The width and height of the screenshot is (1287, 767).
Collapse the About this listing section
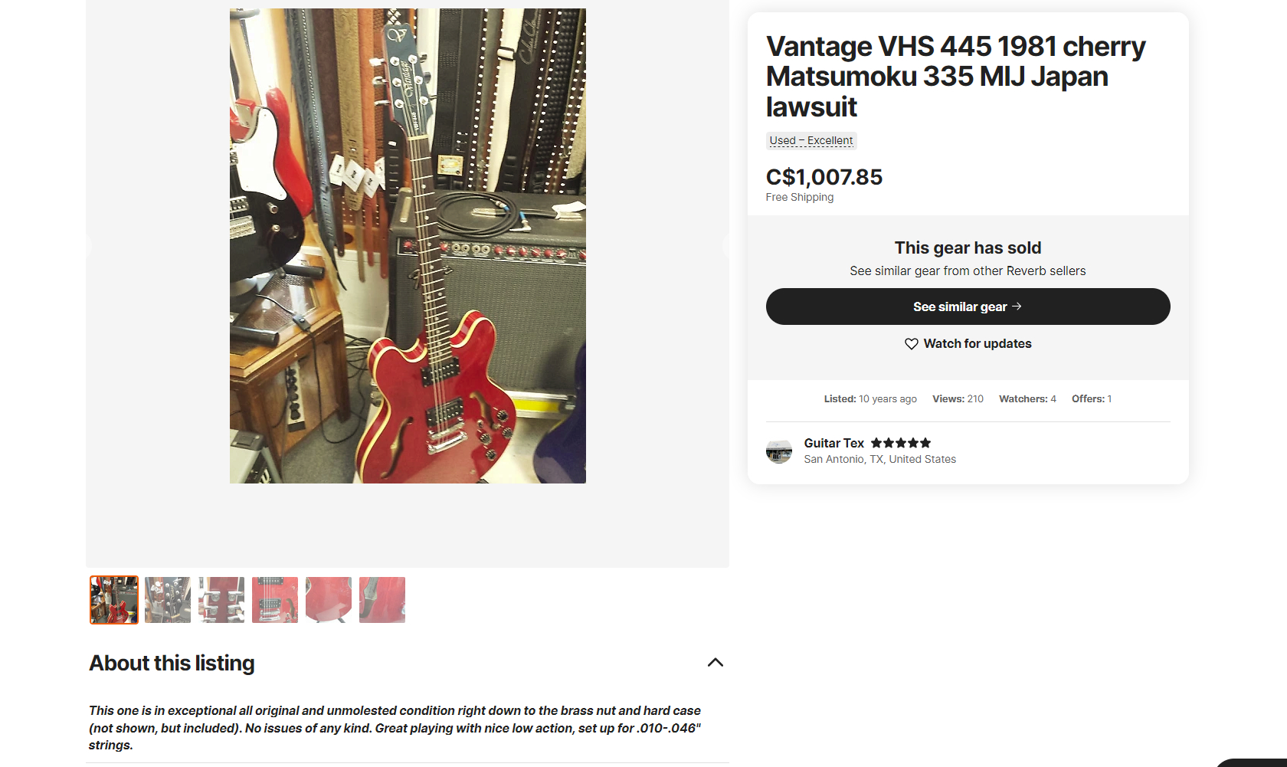coord(716,663)
